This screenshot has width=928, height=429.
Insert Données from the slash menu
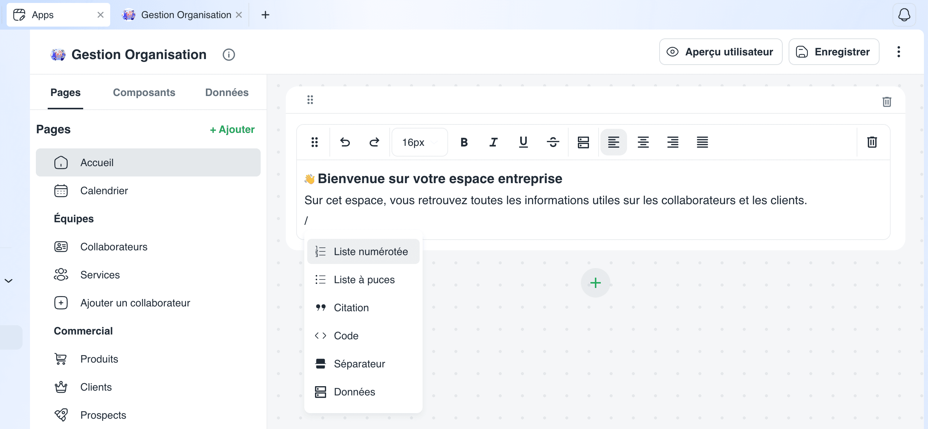click(363, 392)
